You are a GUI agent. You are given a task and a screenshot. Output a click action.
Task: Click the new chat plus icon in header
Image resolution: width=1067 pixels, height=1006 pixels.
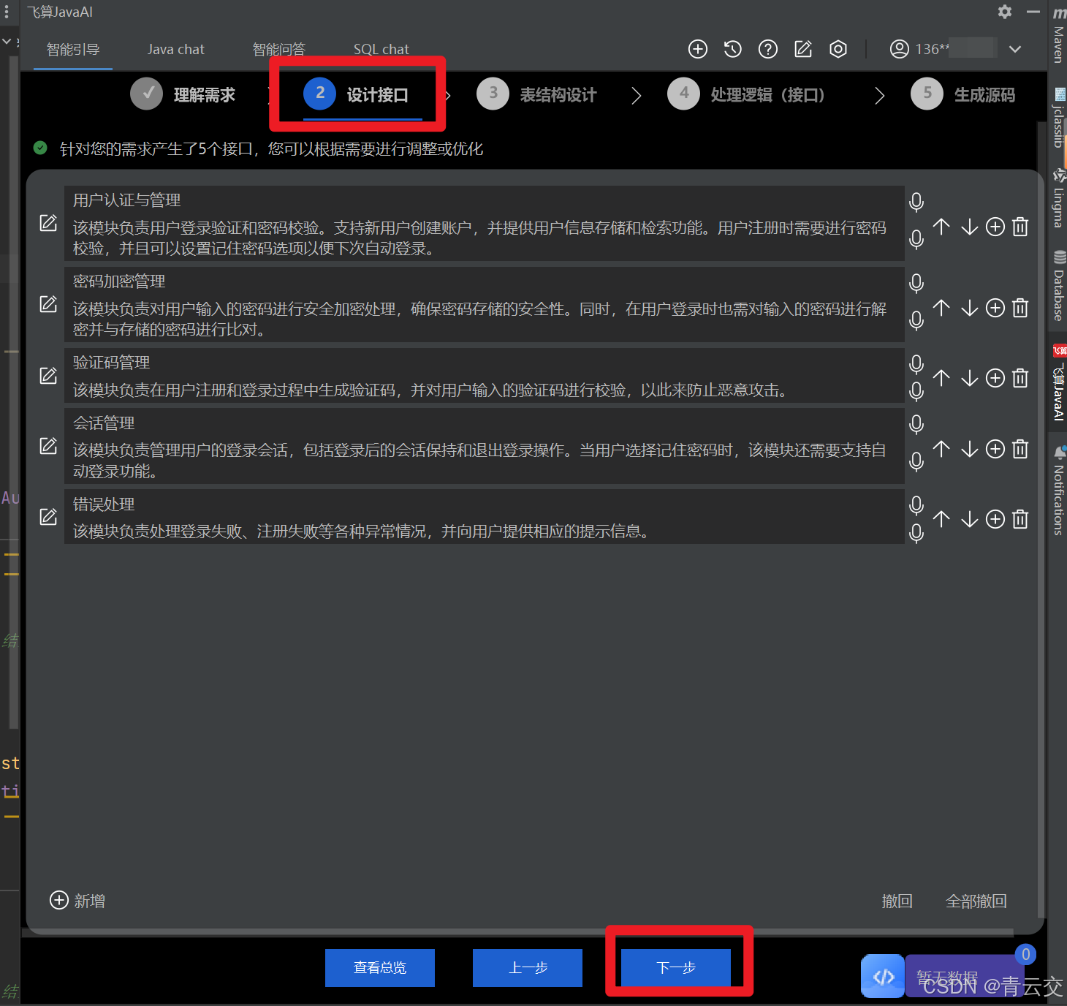coord(698,49)
